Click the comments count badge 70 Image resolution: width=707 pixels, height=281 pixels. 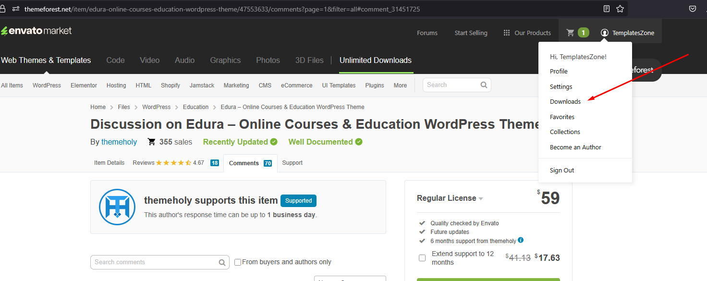pos(268,163)
